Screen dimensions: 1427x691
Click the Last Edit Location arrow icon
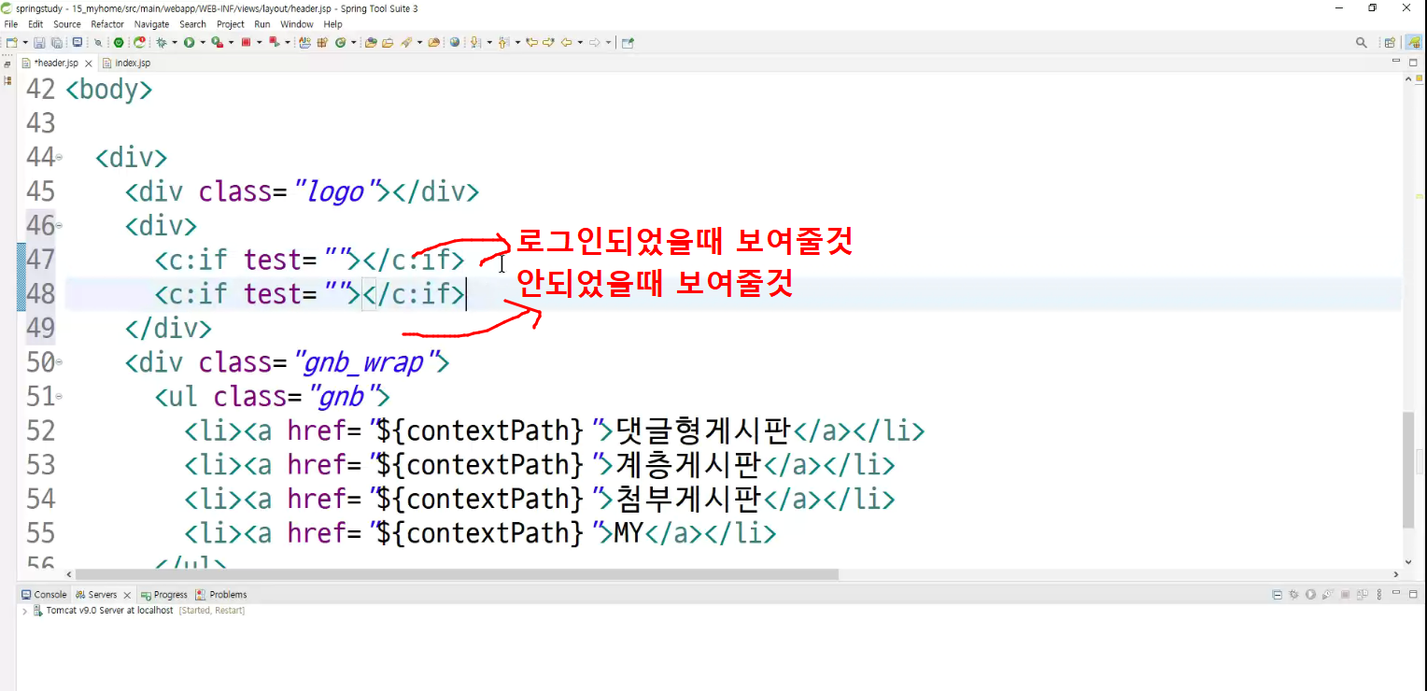pyautogui.click(x=531, y=42)
